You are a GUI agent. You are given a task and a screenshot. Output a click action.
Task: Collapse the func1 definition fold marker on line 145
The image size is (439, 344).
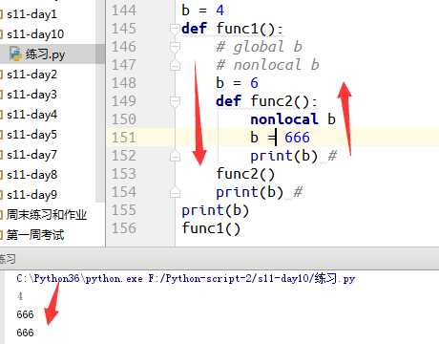pyautogui.click(x=175, y=29)
